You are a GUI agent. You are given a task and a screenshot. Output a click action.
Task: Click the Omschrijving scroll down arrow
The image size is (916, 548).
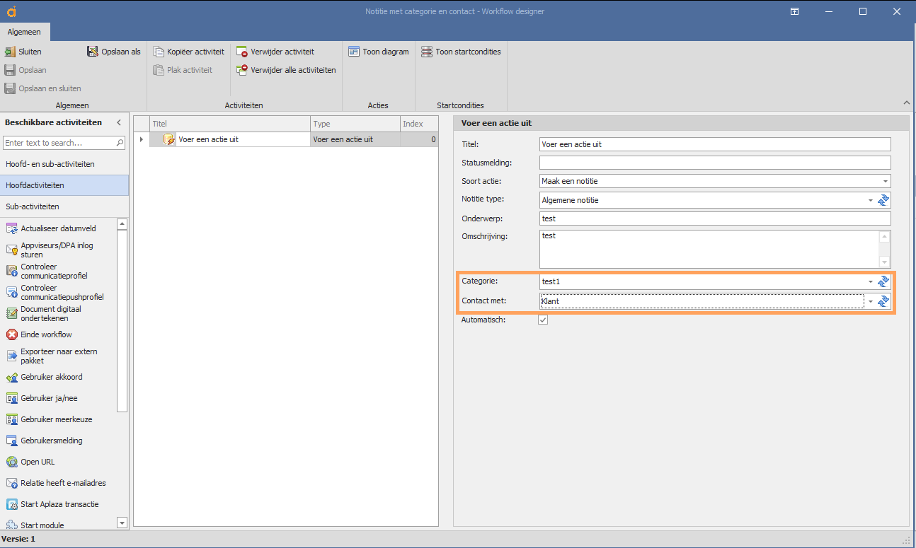(884, 262)
